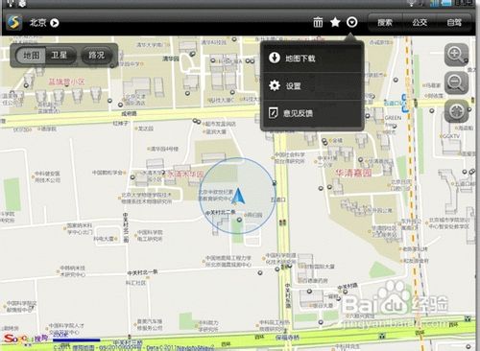Toggle 卫星 satellite view mode
This screenshot has height=351, width=480.
[x=60, y=56]
